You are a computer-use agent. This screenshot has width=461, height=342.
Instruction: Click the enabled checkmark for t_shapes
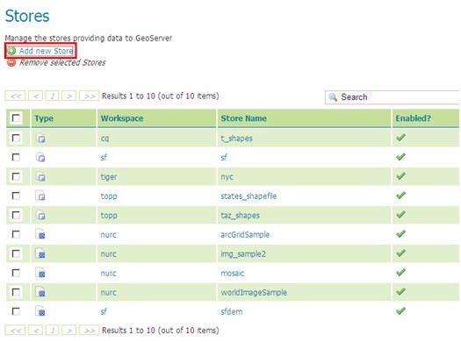pos(400,138)
